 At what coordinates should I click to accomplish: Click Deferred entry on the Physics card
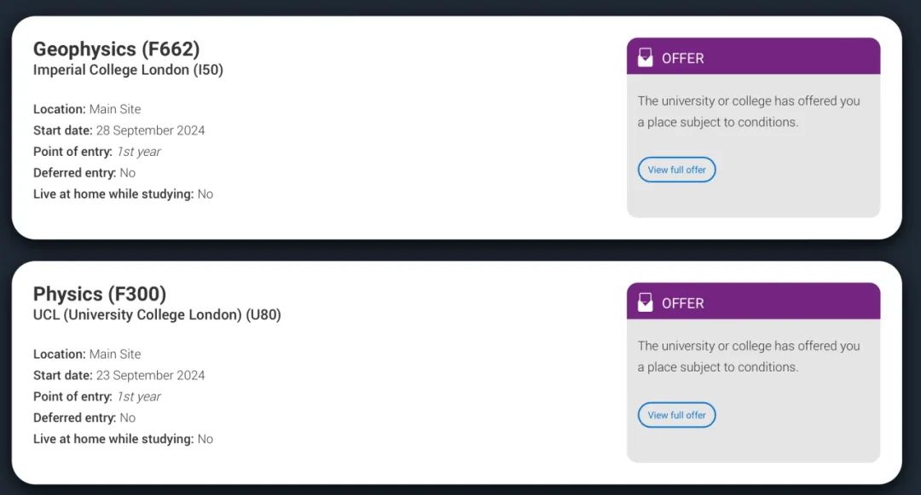pyautogui.click(x=84, y=417)
